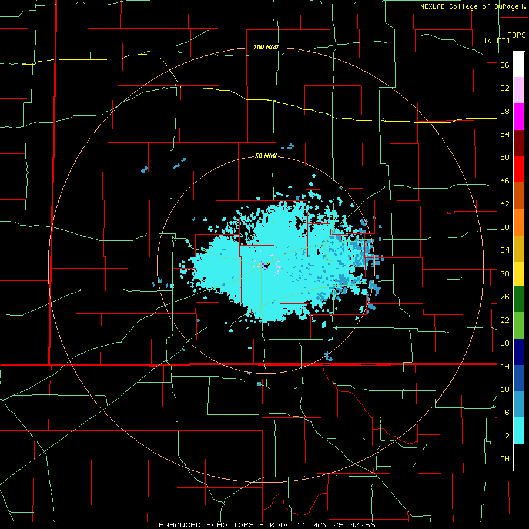This screenshot has width=529, height=529.
Task: Click the legend value "6"
Action: pyautogui.click(x=507, y=413)
